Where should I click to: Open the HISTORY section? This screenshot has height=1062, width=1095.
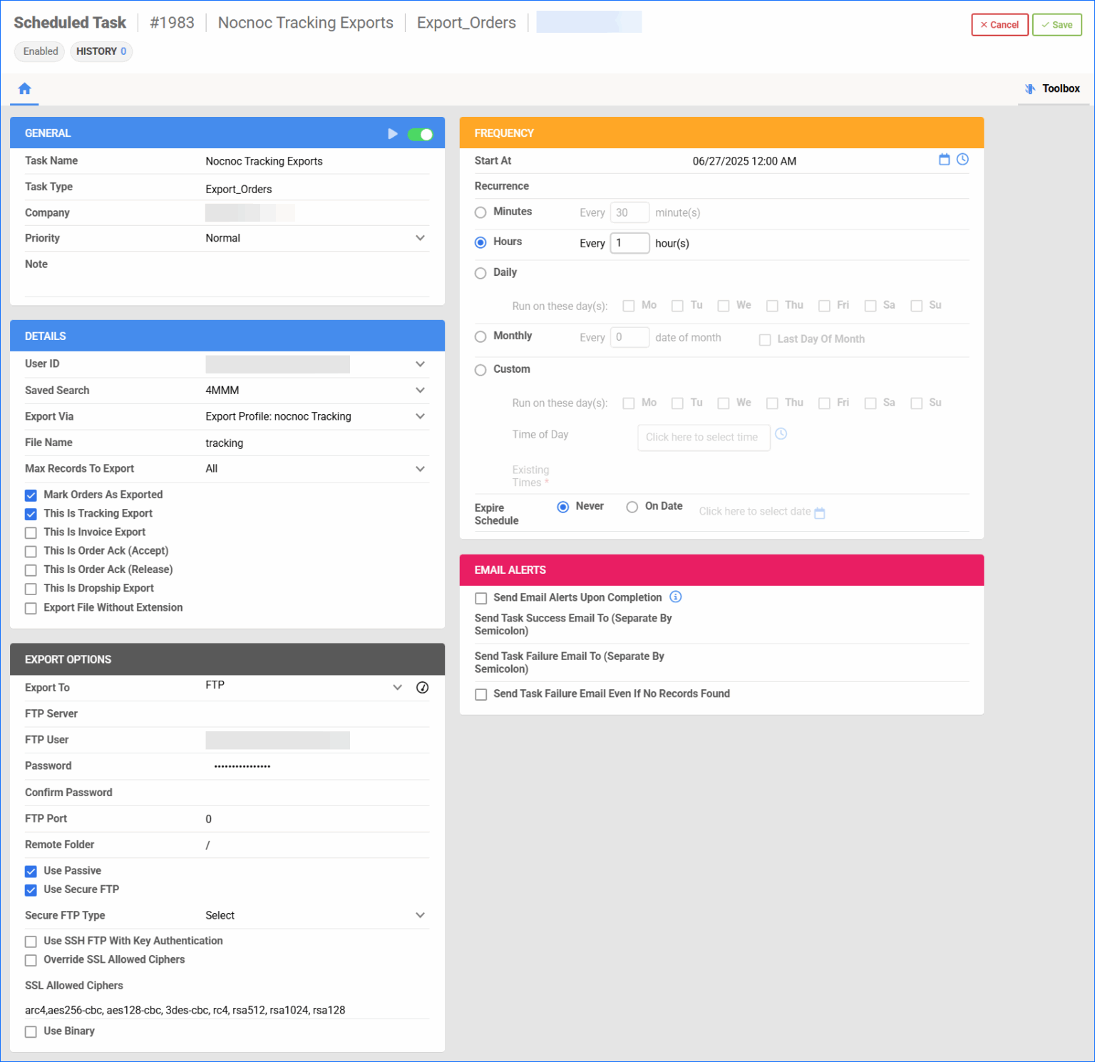click(x=101, y=51)
